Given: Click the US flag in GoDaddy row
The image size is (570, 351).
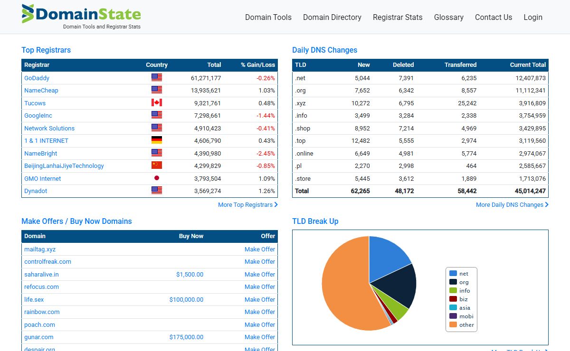Looking at the screenshot, I should 157,78.
